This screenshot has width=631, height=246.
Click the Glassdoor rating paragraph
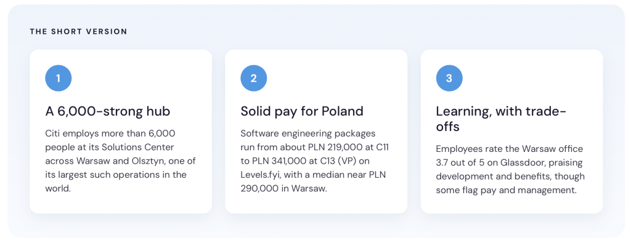pyautogui.click(x=510, y=170)
